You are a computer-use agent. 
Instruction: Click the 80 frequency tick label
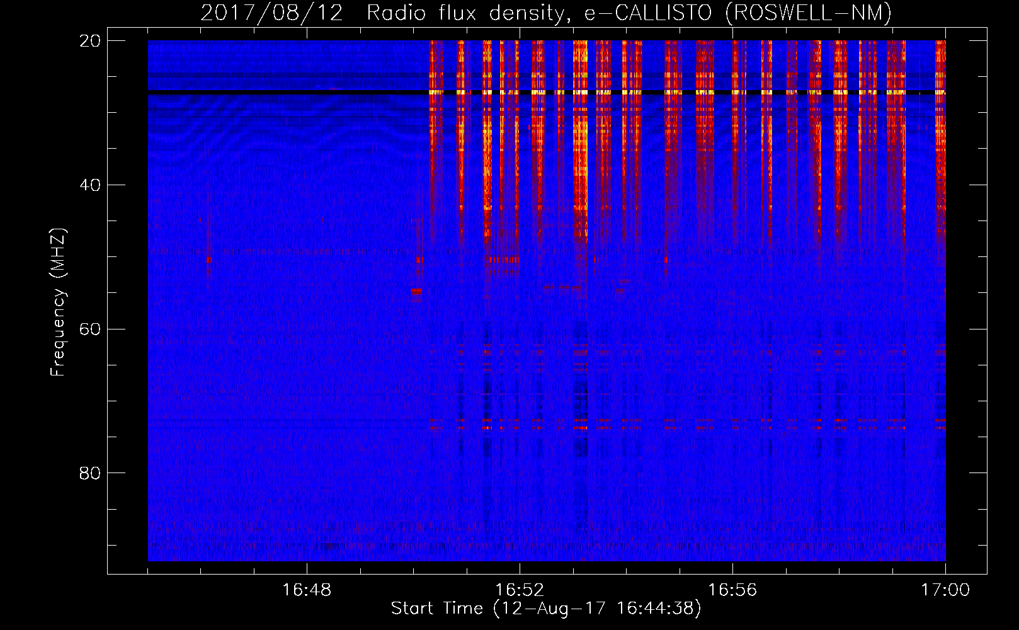click(x=90, y=473)
